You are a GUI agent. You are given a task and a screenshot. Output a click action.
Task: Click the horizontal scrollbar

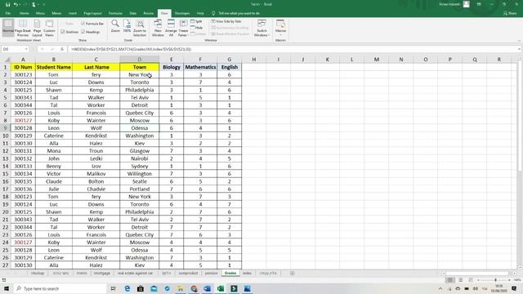pos(477,274)
